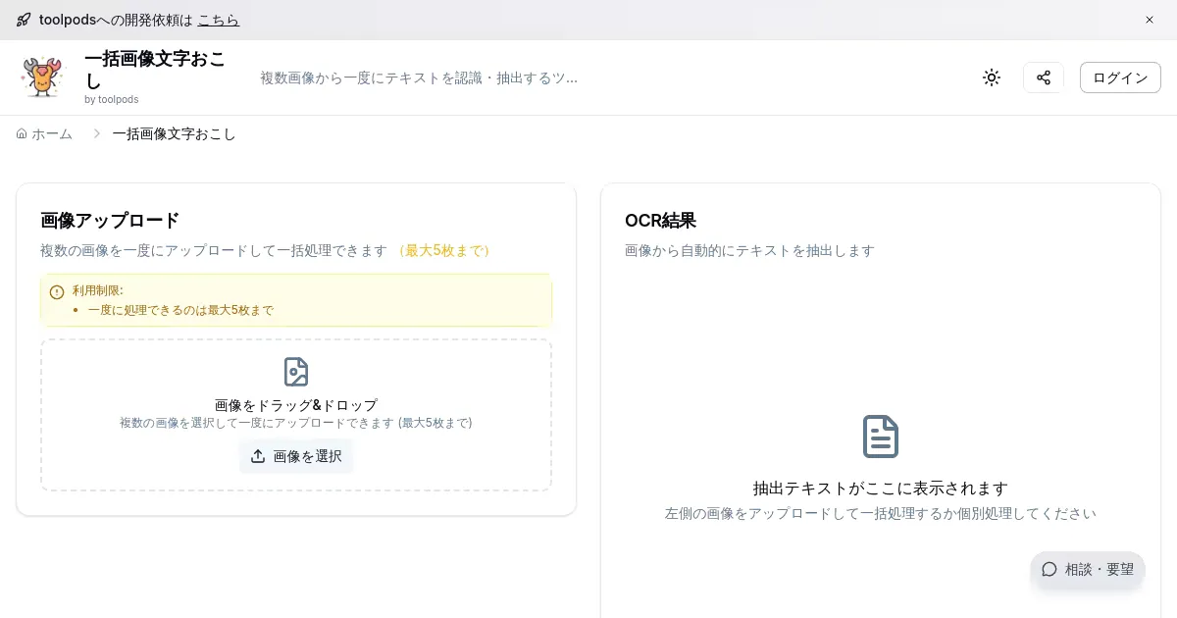Go to ホーム via breadcrumb
This screenshot has width=1177, height=618.
click(x=45, y=133)
